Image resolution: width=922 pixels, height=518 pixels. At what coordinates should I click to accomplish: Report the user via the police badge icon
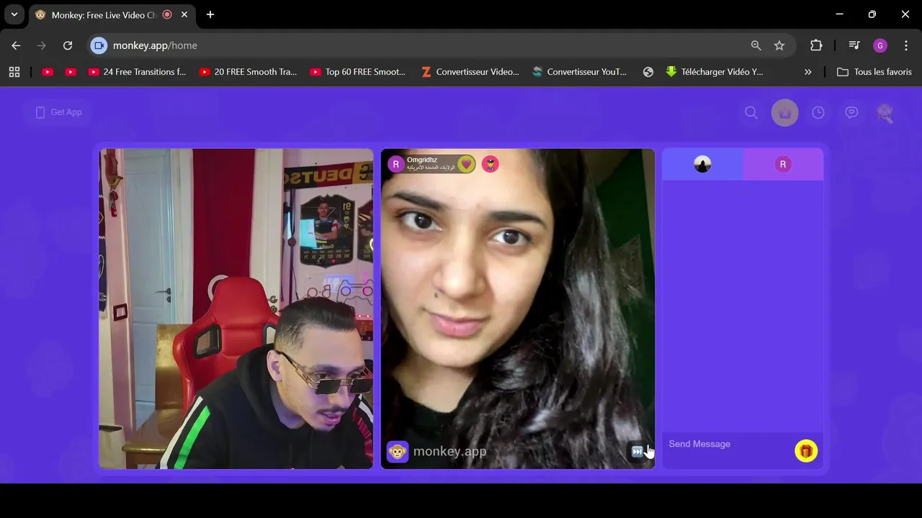coord(490,164)
